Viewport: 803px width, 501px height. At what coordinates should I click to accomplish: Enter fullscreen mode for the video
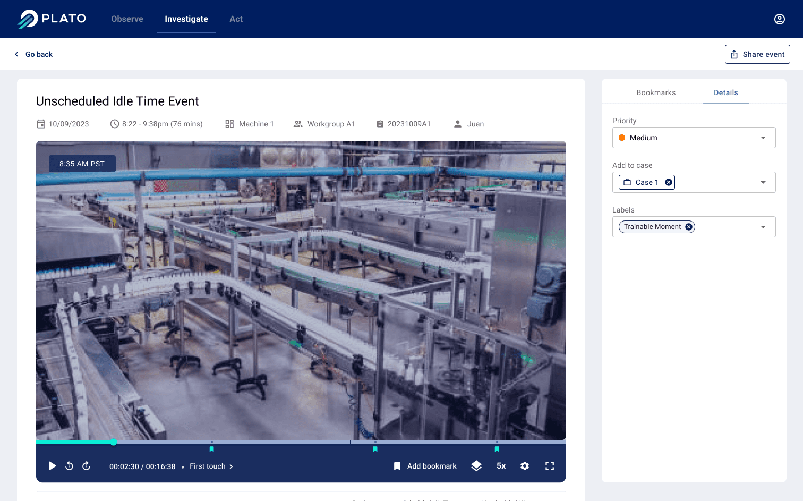click(550, 466)
